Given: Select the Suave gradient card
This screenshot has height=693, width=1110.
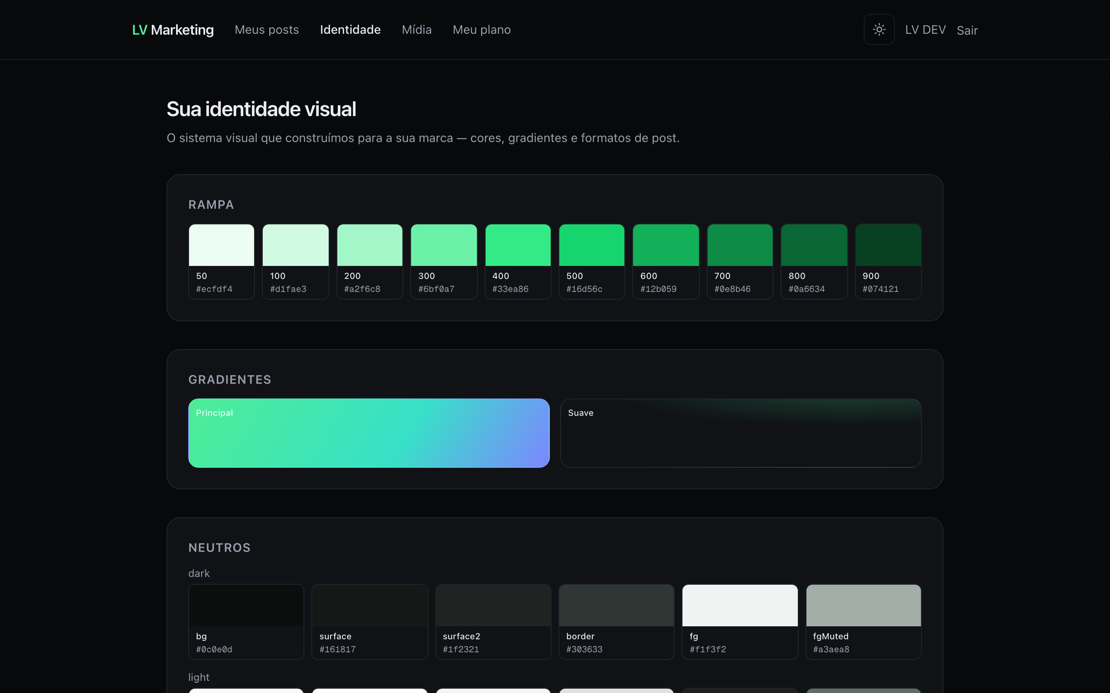Looking at the screenshot, I should [741, 433].
